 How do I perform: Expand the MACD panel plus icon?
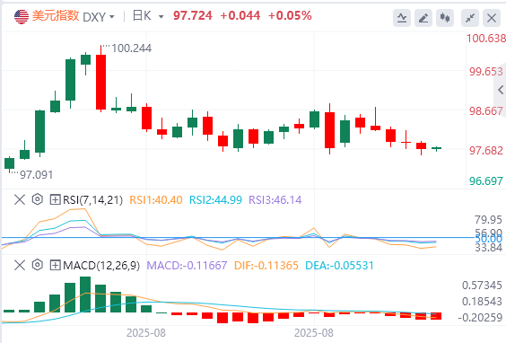[56, 266]
